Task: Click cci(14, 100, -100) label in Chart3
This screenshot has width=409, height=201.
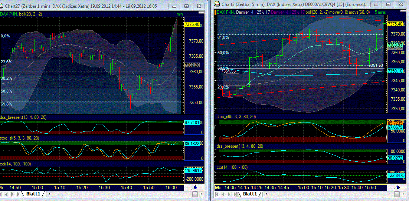Action: (x=232, y=167)
